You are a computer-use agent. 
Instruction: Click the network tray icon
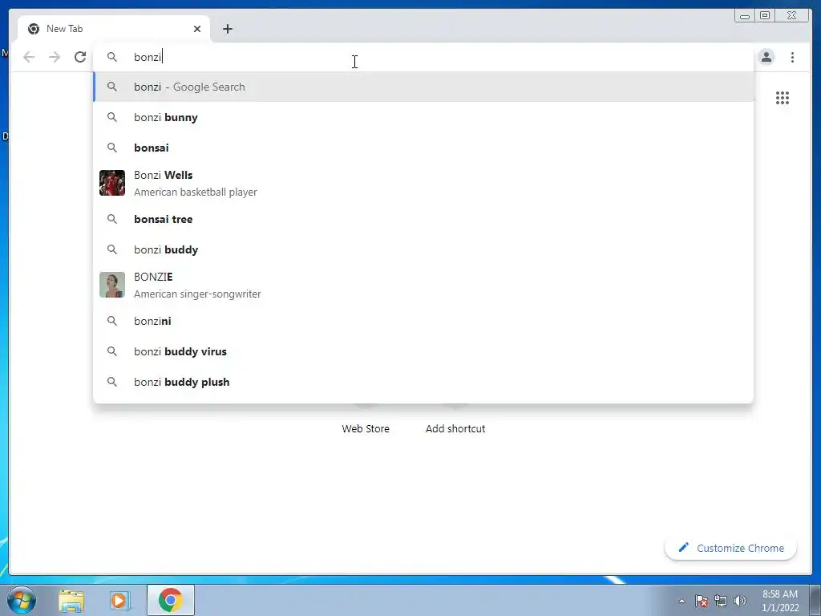point(721,601)
